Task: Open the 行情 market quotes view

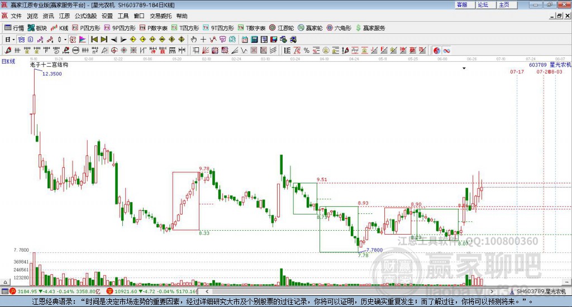Action: [x=14, y=28]
